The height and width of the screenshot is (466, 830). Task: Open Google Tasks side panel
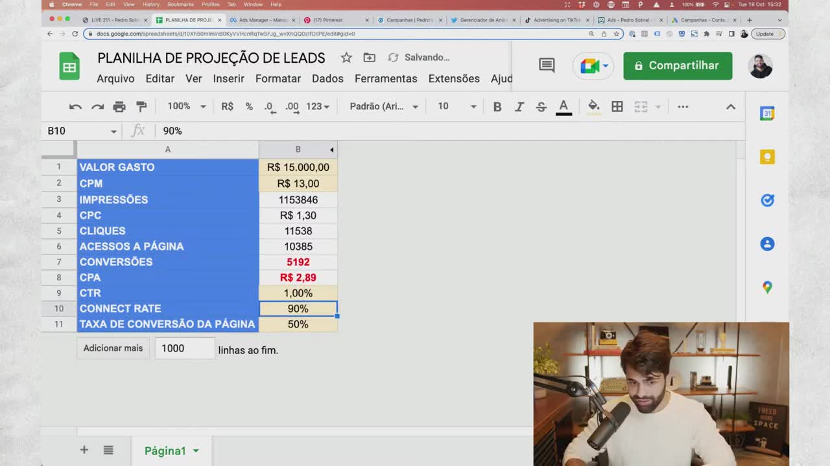767,200
